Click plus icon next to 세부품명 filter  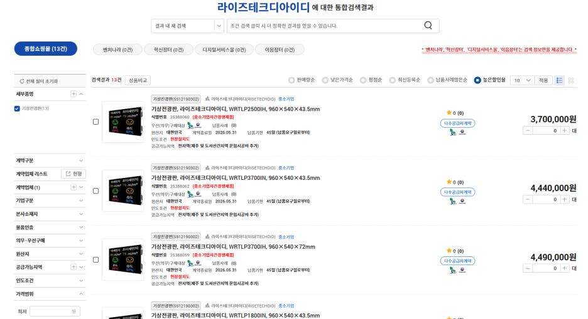[x=73, y=94]
